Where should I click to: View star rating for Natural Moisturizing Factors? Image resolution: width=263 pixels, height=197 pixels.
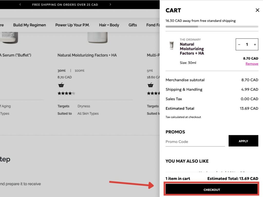(x=66, y=93)
